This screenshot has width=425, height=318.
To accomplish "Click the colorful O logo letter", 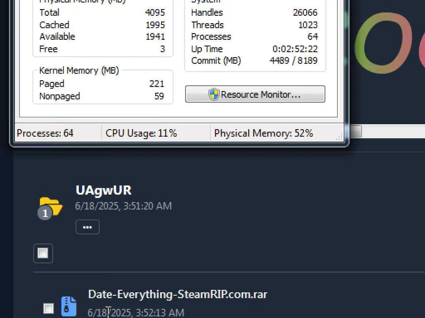I will [x=382, y=43].
